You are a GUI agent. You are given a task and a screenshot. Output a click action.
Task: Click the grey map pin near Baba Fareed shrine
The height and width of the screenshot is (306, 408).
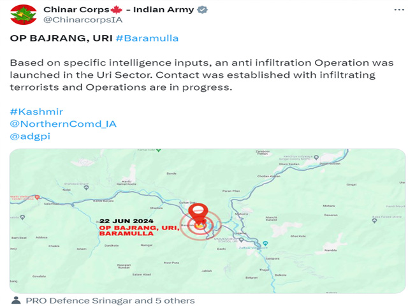[374, 221]
